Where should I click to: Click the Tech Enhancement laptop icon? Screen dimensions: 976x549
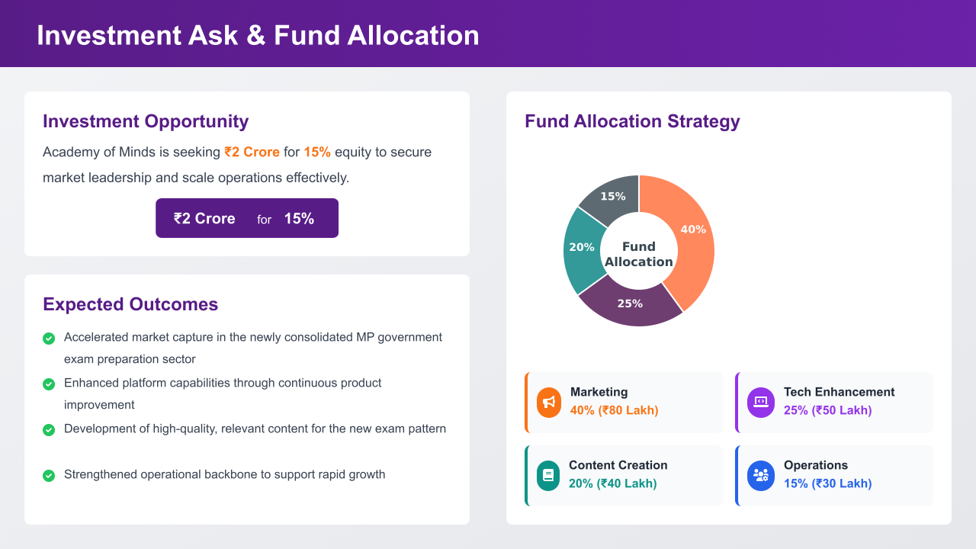coord(761,403)
